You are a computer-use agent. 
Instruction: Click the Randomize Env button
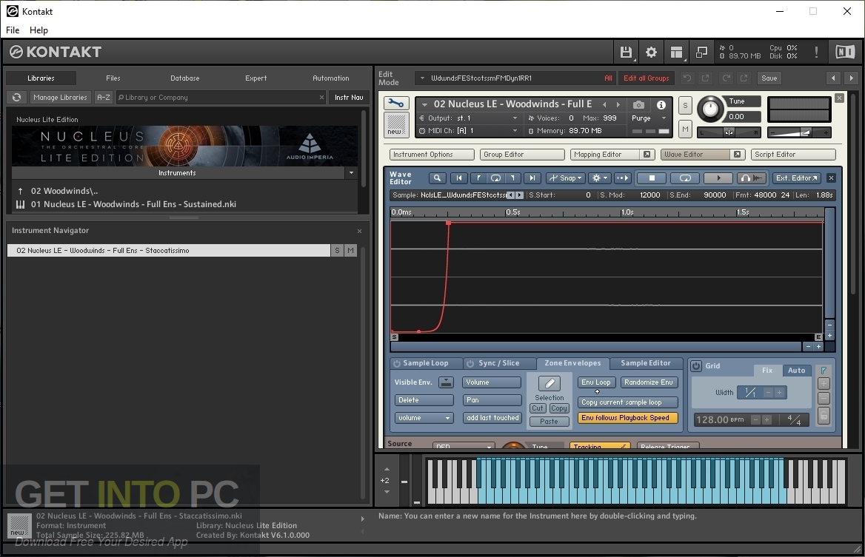coord(649,382)
